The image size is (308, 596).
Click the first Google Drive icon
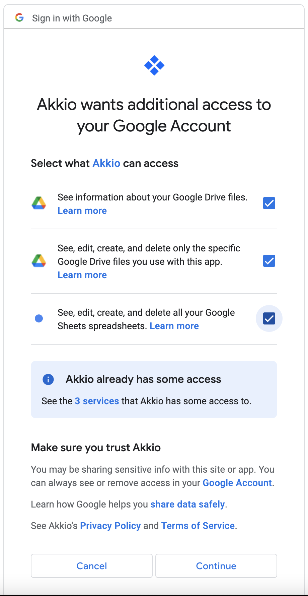pyautogui.click(x=39, y=203)
